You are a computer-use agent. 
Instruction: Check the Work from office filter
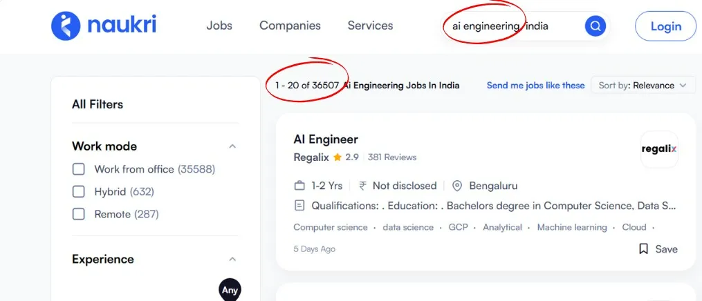(79, 169)
